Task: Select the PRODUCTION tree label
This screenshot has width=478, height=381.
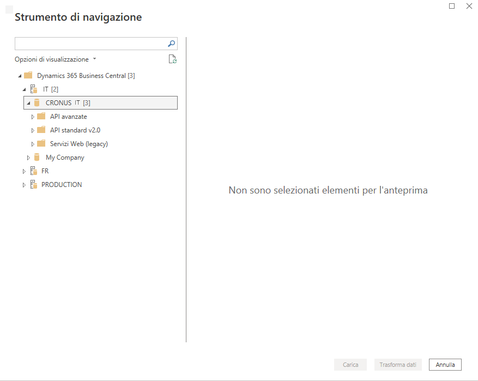Action: pyautogui.click(x=62, y=185)
